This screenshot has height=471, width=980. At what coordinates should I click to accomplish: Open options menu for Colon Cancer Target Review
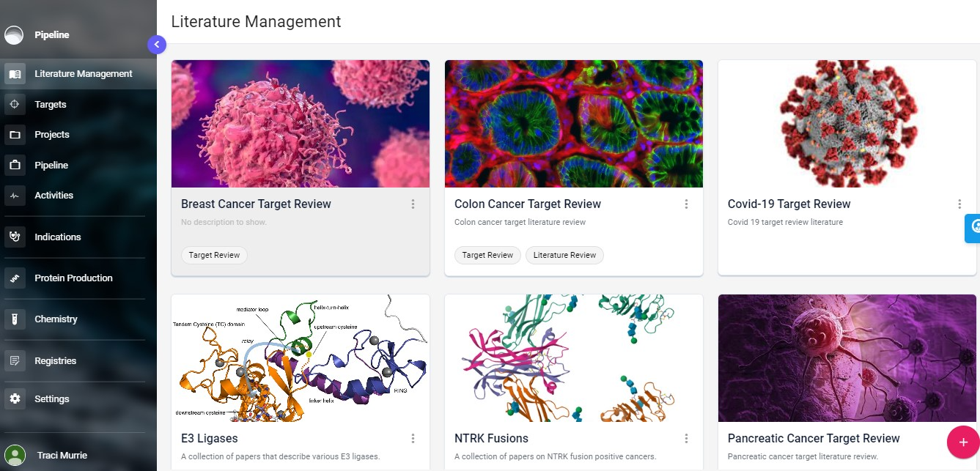coord(686,204)
